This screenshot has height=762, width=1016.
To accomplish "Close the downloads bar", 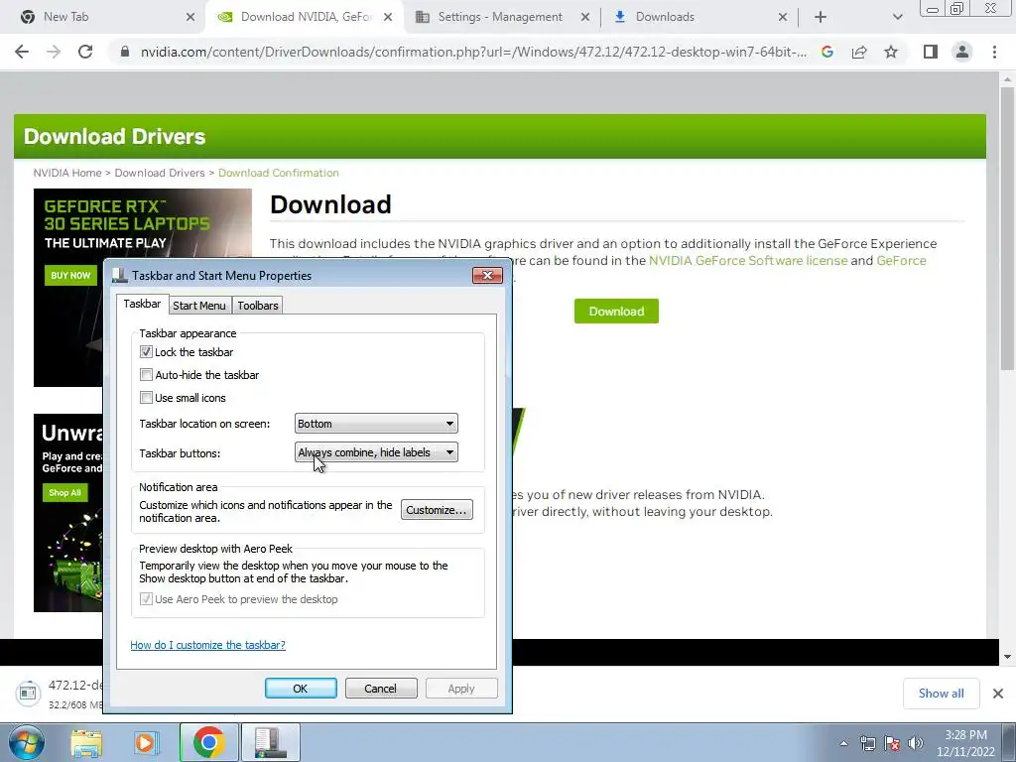I will click(x=998, y=694).
